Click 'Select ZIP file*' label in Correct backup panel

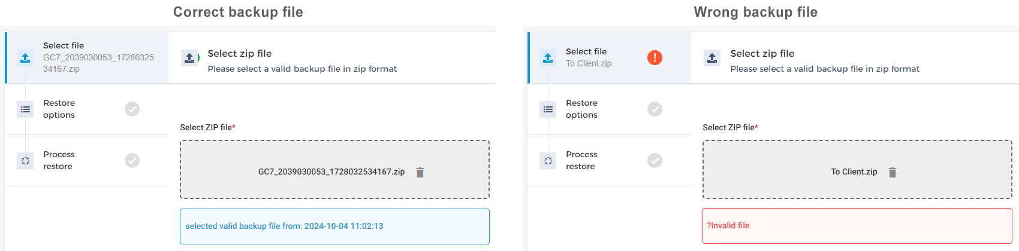click(x=208, y=127)
